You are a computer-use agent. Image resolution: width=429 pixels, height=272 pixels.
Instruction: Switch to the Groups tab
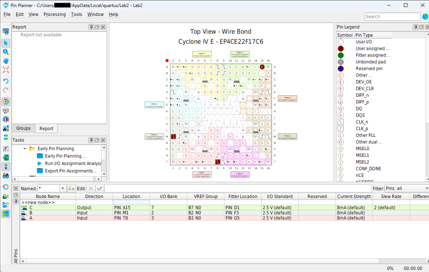[x=23, y=128]
